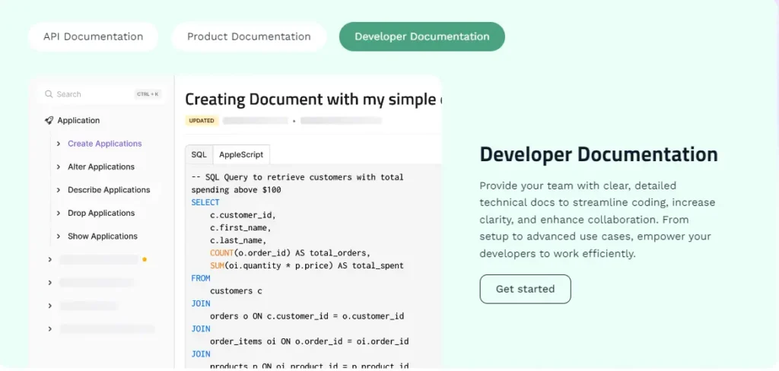
Task: Click the COUNT(o.order_id) code line
Action: [290, 253]
